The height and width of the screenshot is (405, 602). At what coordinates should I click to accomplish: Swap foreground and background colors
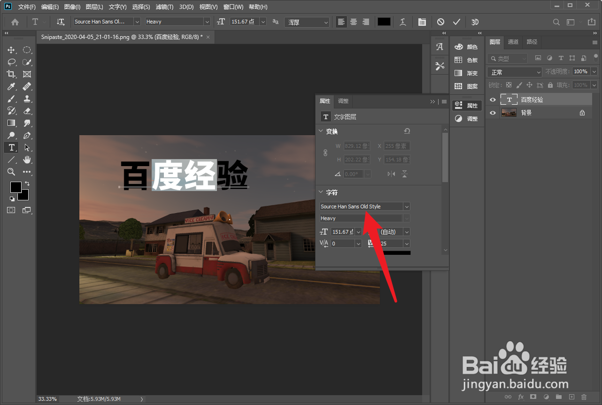pos(27,183)
